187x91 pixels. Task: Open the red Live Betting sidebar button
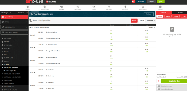(14, 17)
